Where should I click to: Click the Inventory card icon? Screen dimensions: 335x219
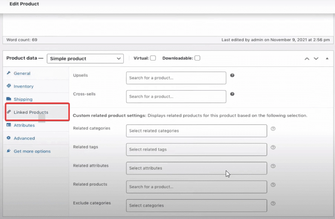click(x=9, y=86)
